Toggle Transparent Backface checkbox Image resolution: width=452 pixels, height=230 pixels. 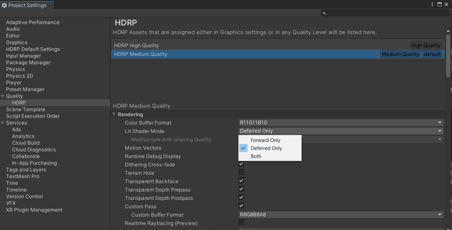(241, 181)
